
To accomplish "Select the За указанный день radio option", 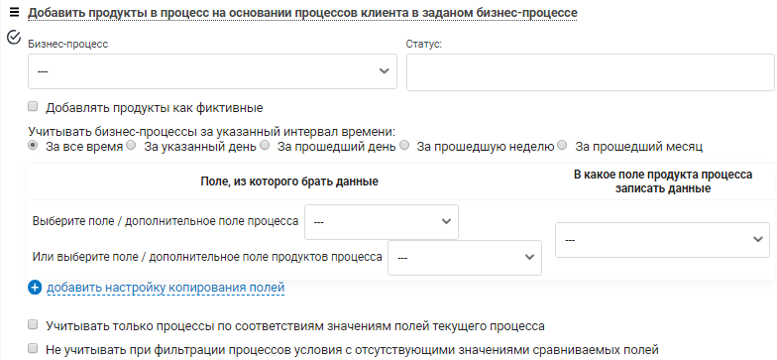I will pos(131,146).
